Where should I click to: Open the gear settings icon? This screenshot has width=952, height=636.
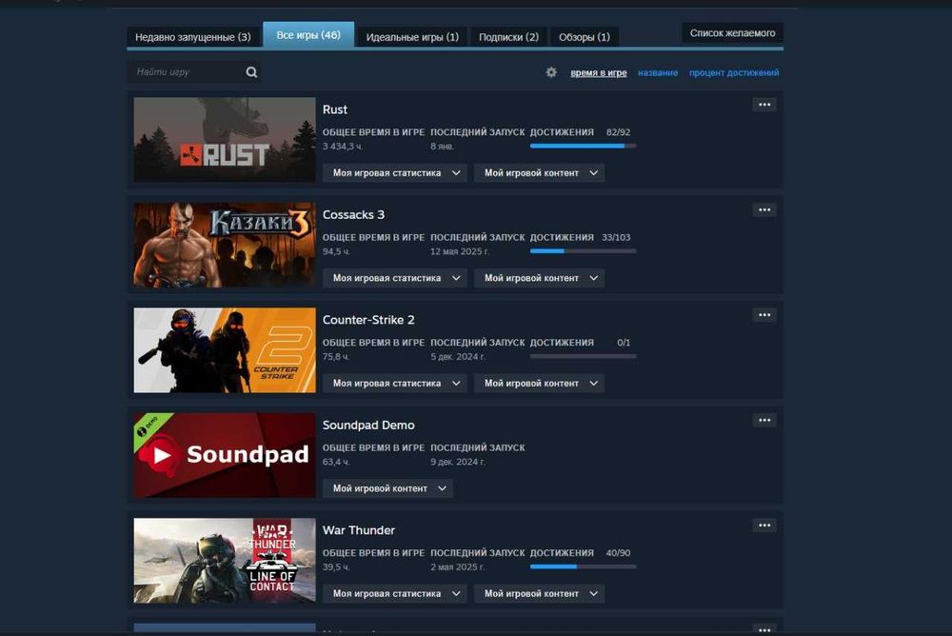(x=551, y=72)
